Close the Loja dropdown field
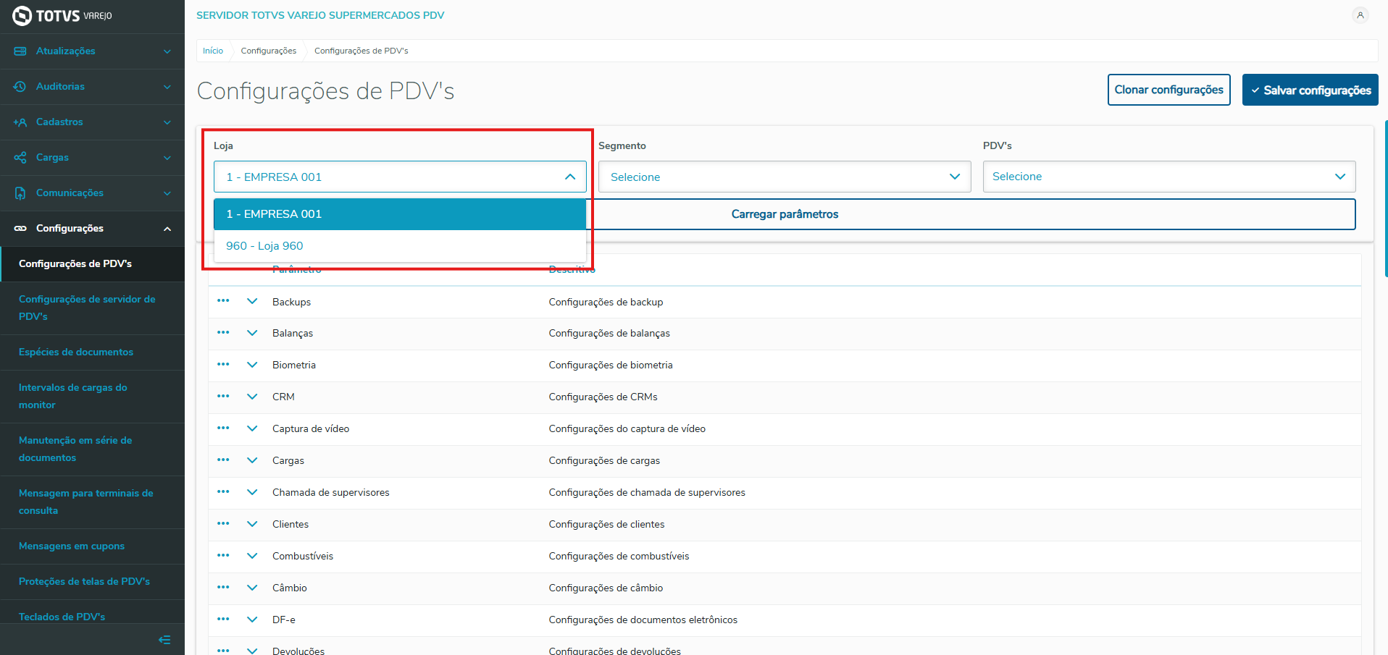Screen dimensions: 1388x655 click(400, 177)
